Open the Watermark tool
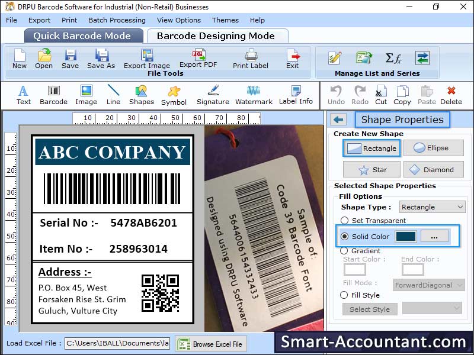This screenshot has height=355, width=474. coord(254,91)
